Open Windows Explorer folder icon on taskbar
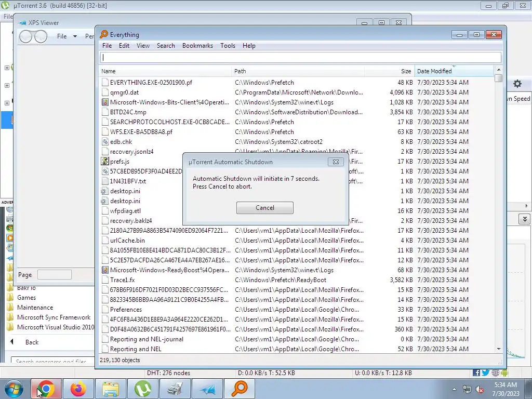This screenshot has width=532, height=399. coord(111,389)
